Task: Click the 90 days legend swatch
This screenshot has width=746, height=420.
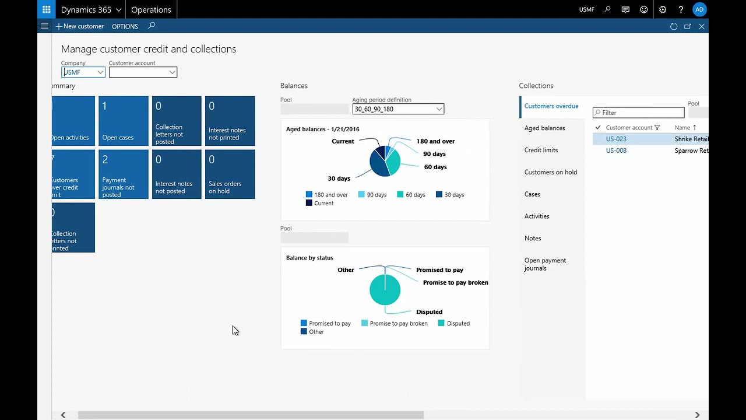Action: 361,195
